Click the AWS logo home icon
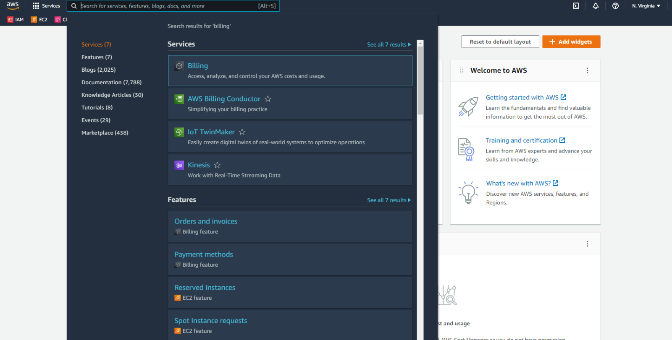The image size is (672, 340). (13, 5)
